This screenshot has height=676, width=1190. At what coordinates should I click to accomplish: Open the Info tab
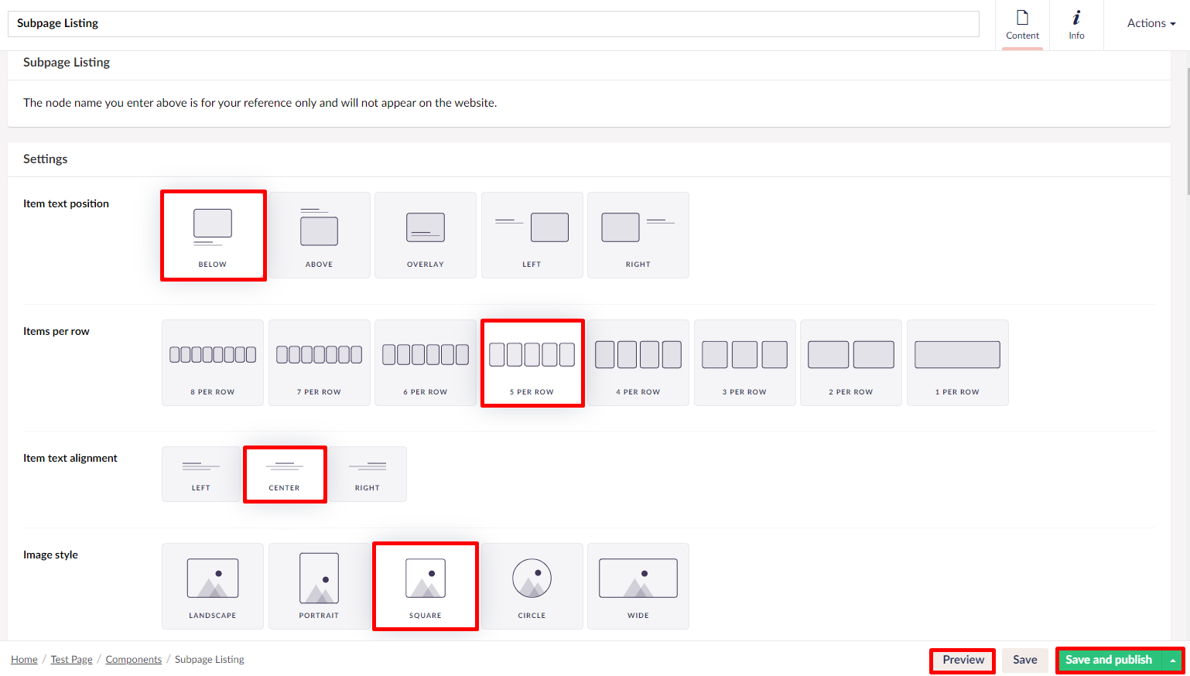tap(1076, 26)
